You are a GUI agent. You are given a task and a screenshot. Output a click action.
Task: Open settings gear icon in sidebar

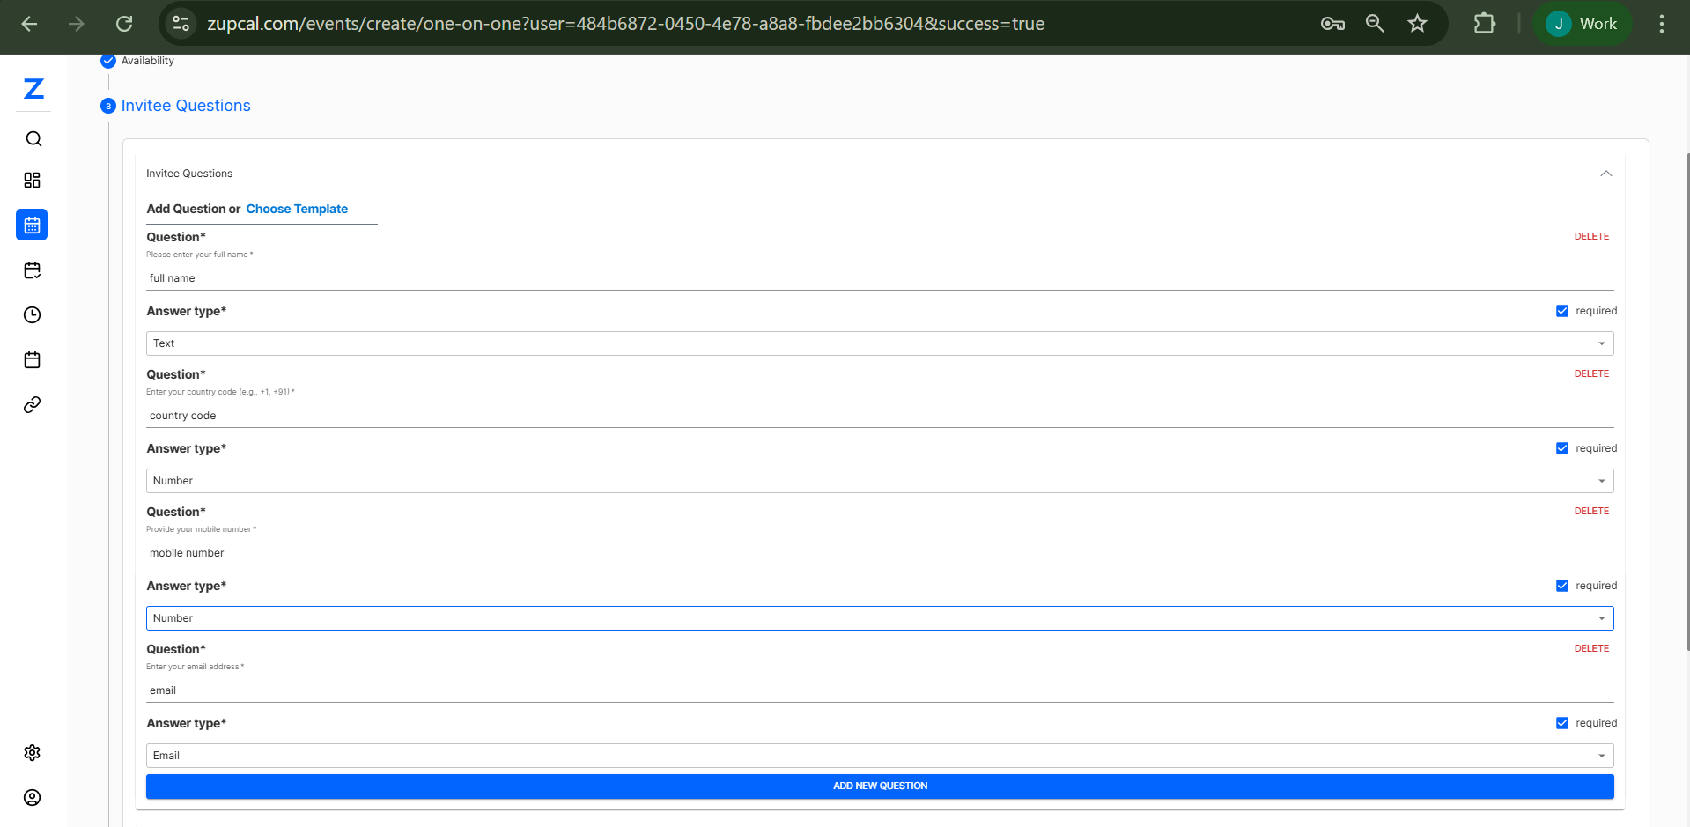click(x=33, y=753)
